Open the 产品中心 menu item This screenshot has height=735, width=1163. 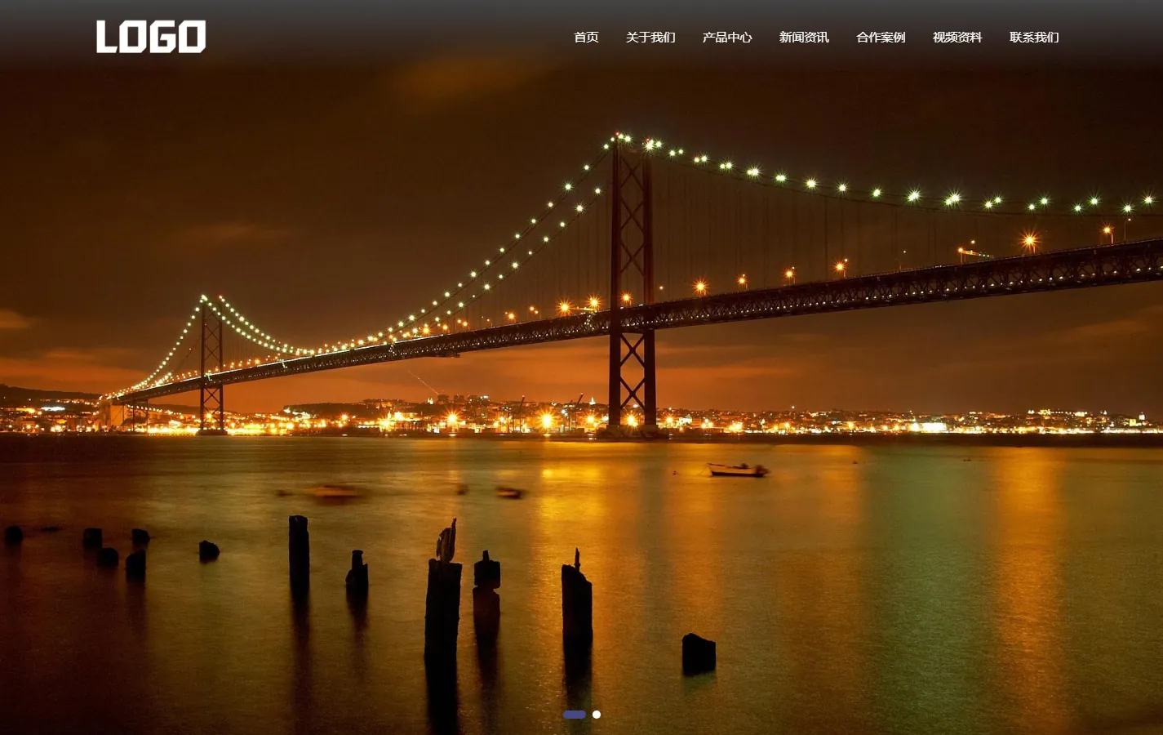click(x=727, y=38)
